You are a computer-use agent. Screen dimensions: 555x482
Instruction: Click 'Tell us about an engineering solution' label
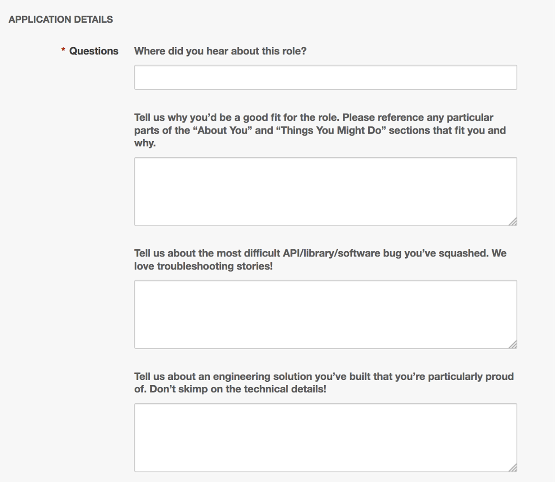click(223, 377)
